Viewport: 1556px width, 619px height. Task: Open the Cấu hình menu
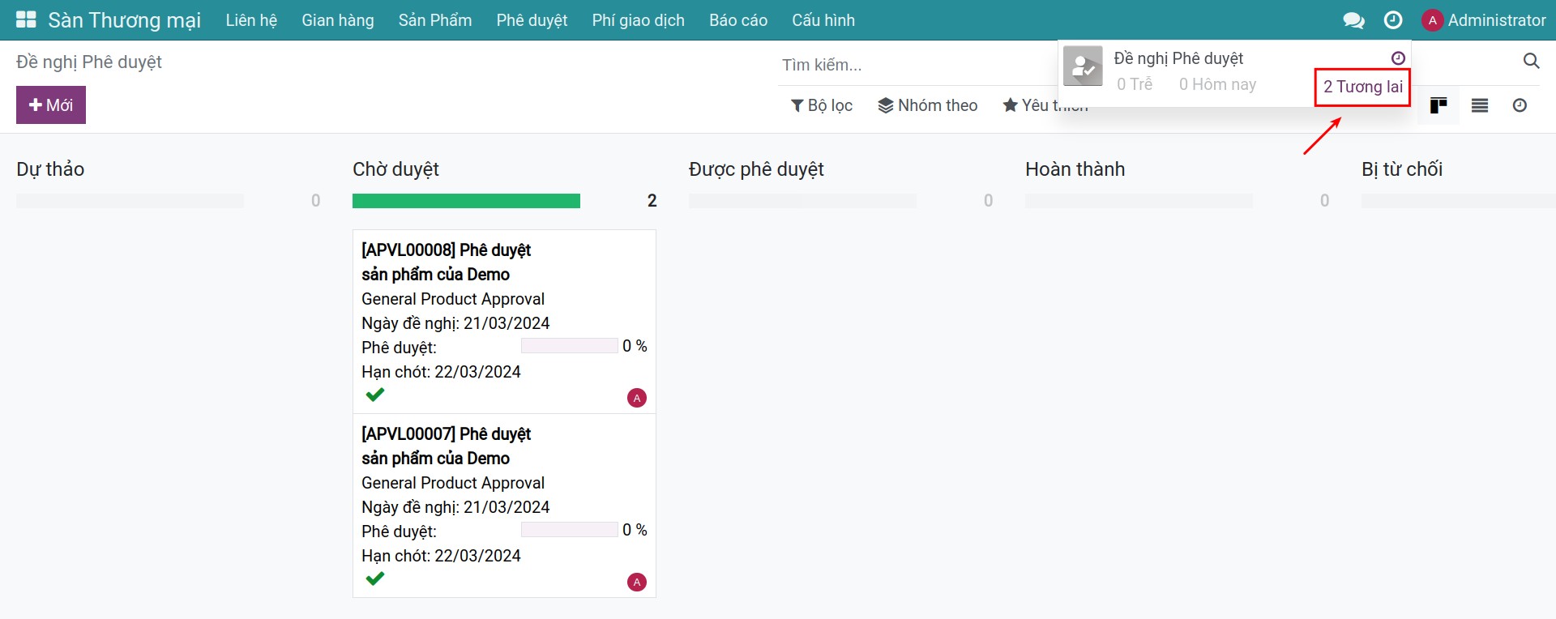click(823, 20)
